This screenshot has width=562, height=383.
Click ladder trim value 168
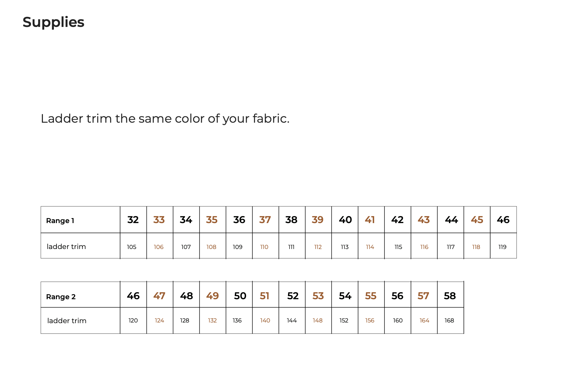pyautogui.click(x=449, y=320)
